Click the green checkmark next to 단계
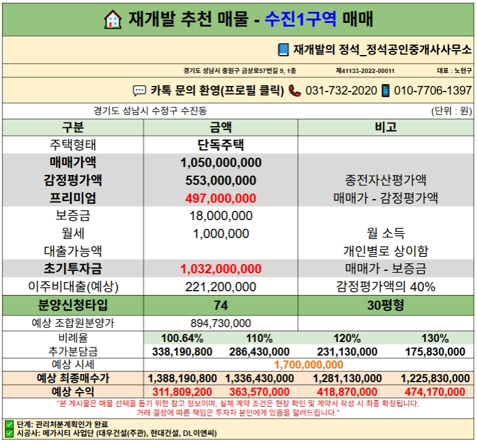The height and width of the screenshot is (444, 477). click(9, 424)
